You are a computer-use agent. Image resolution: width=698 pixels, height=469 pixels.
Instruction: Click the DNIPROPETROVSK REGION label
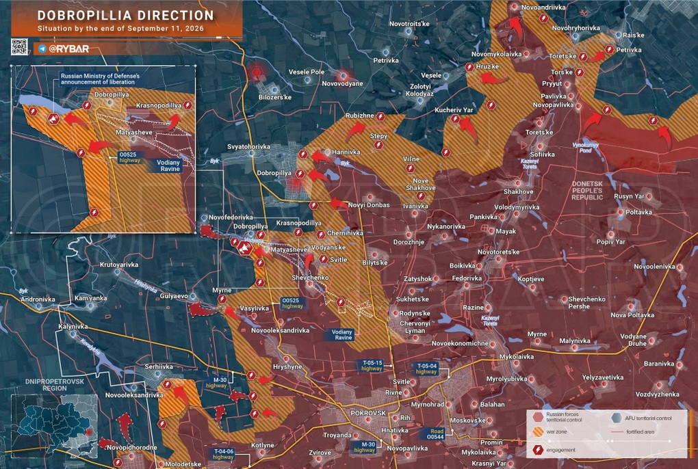pyautogui.click(x=55, y=385)
